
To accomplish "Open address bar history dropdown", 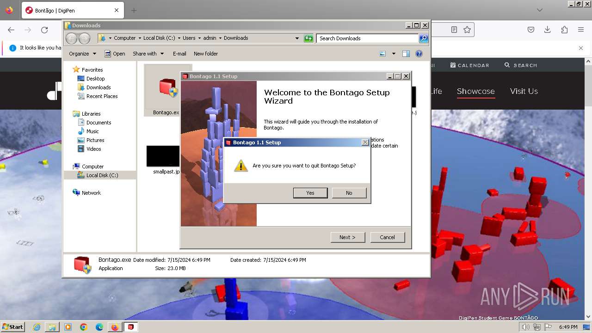I will click(297, 38).
